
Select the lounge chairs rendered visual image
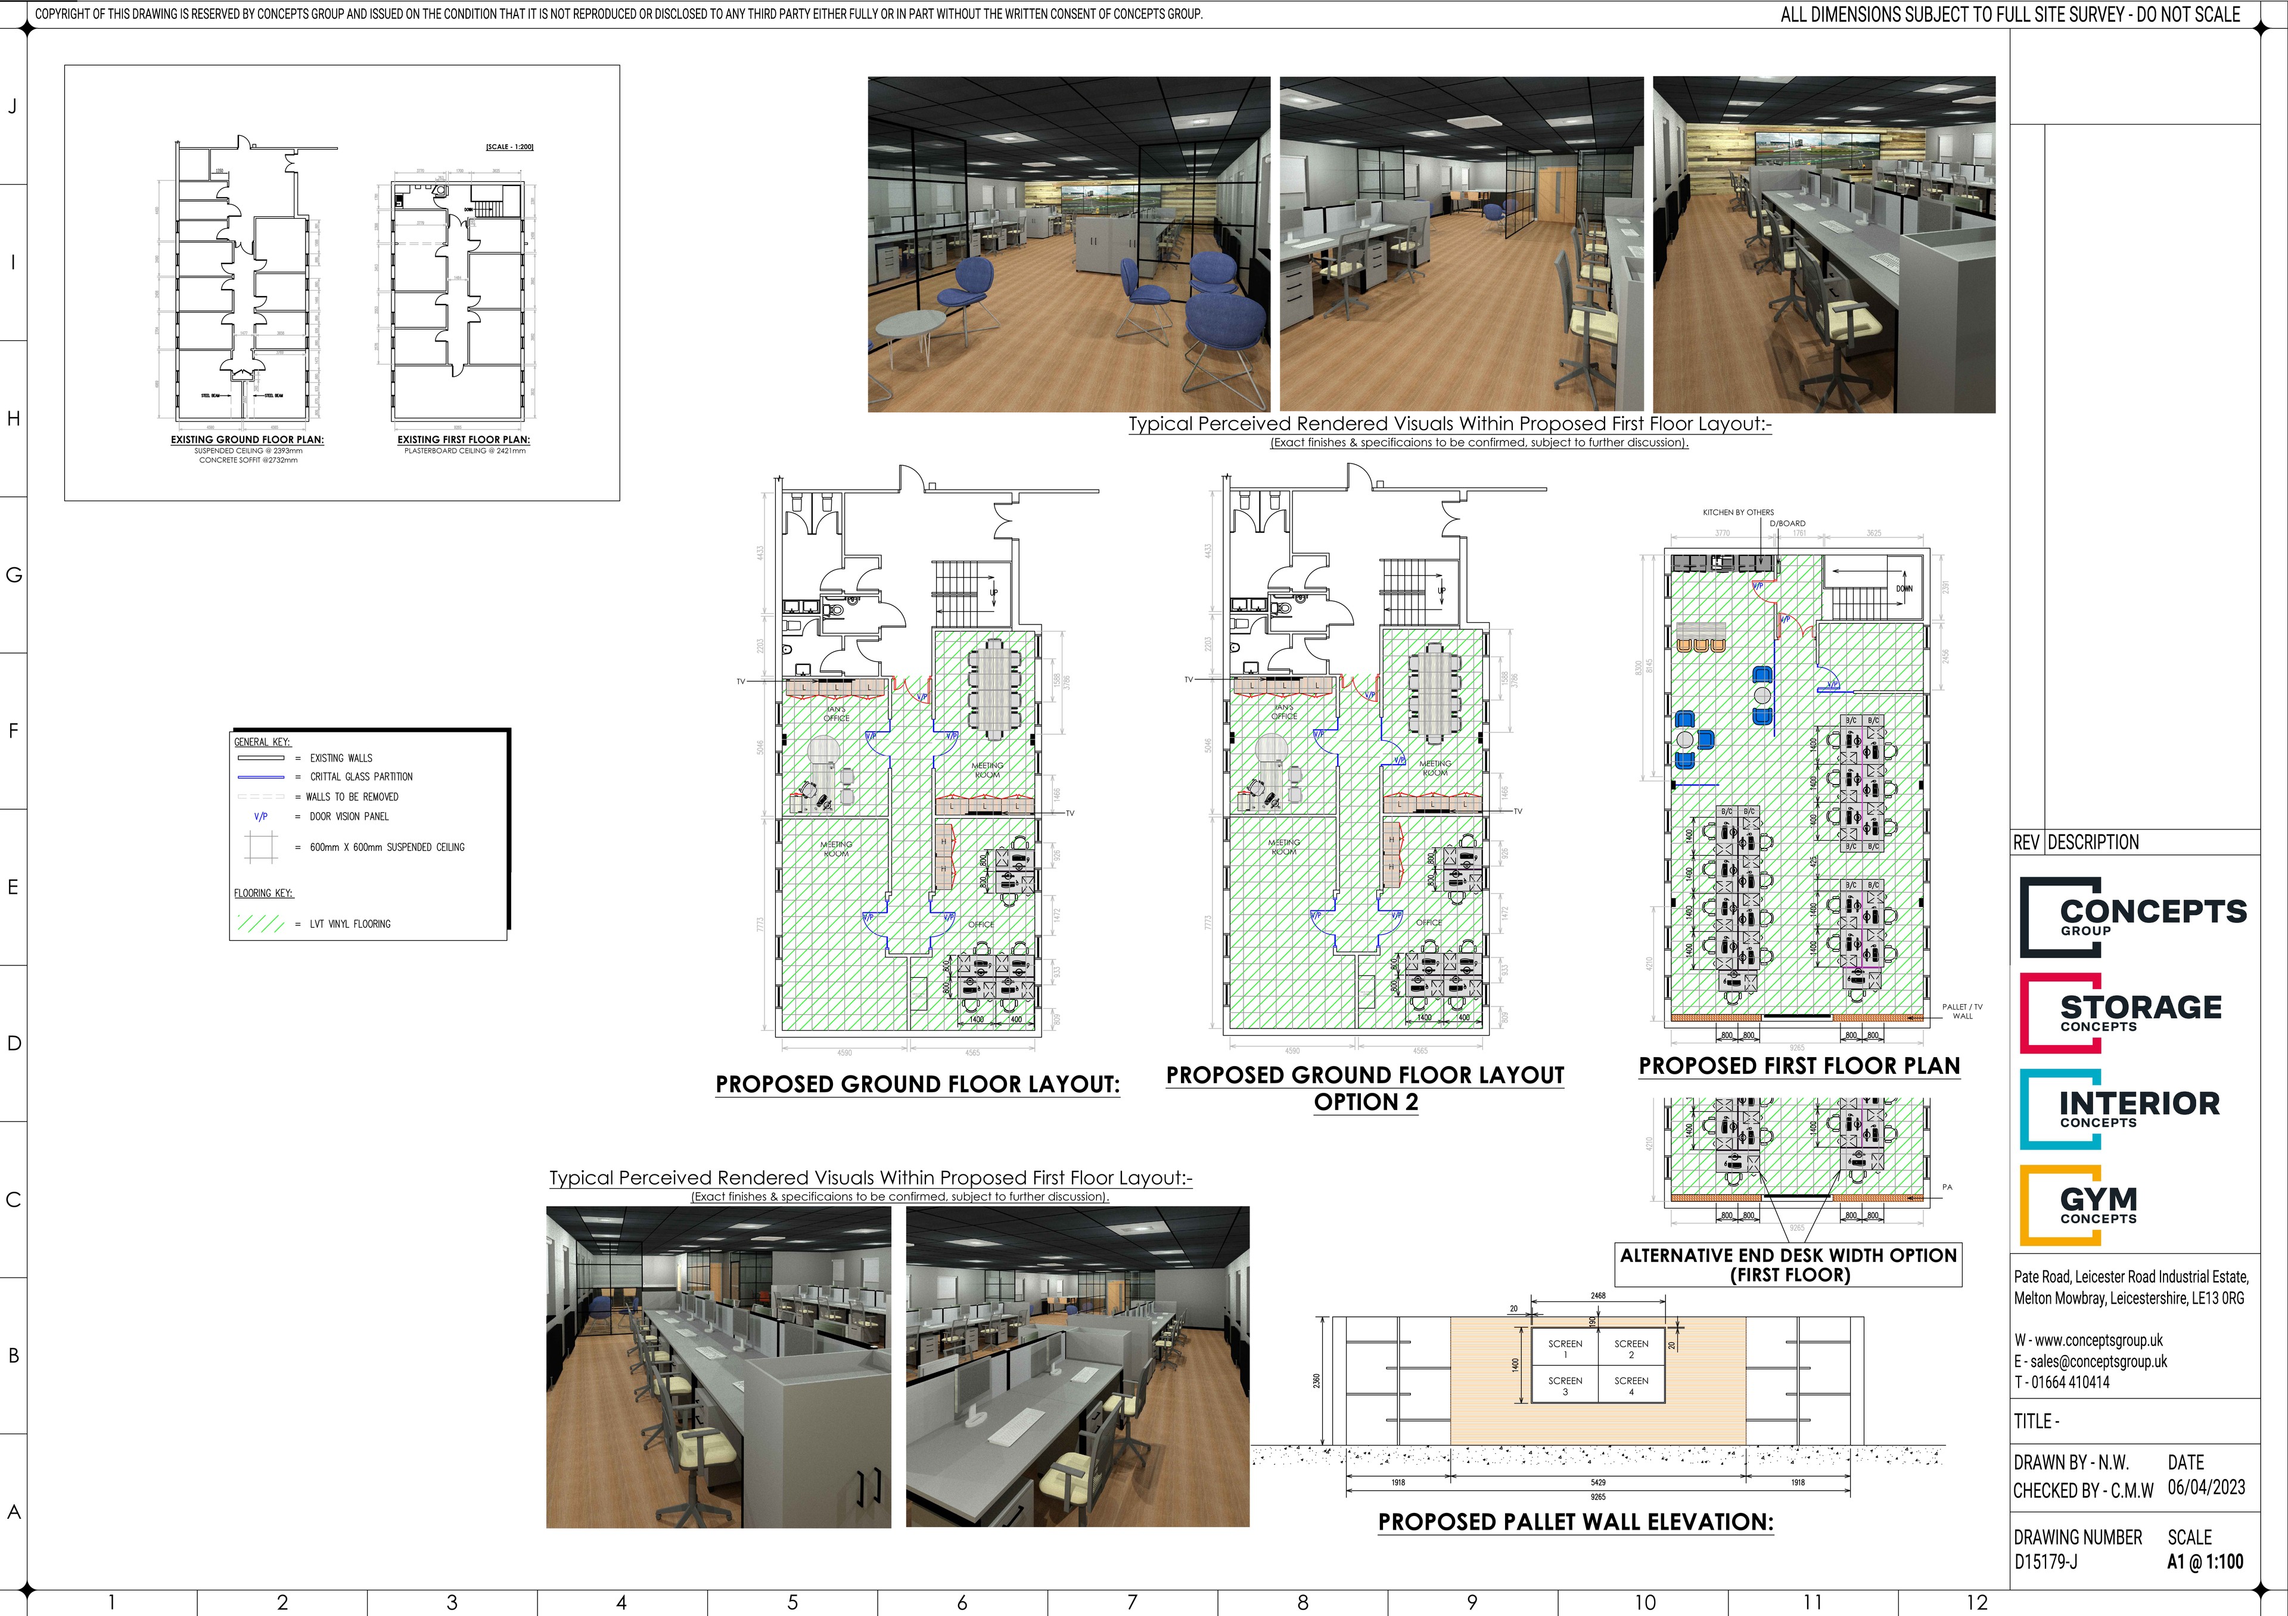click(1068, 245)
